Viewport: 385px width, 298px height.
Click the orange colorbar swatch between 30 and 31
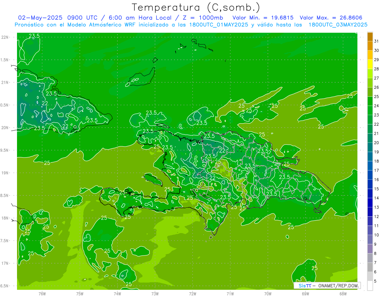(x=370, y=46)
